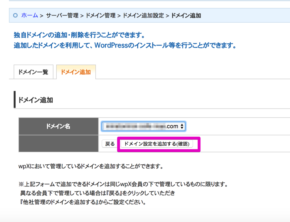Open the ホーム breadcrumb link
Screen dimensions: 290x222
pyautogui.click(x=29, y=15)
